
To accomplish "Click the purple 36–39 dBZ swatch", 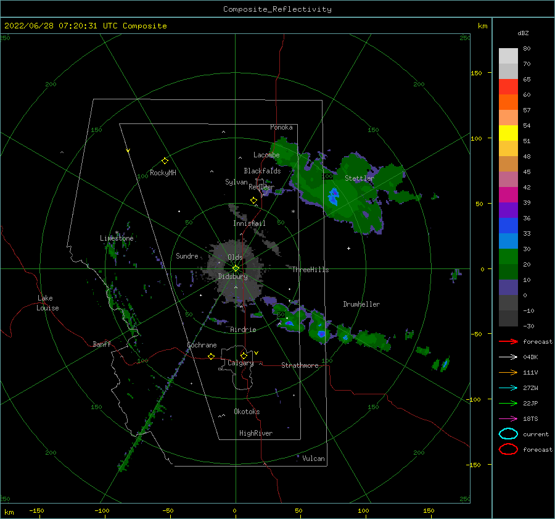I will (x=508, y=210).
